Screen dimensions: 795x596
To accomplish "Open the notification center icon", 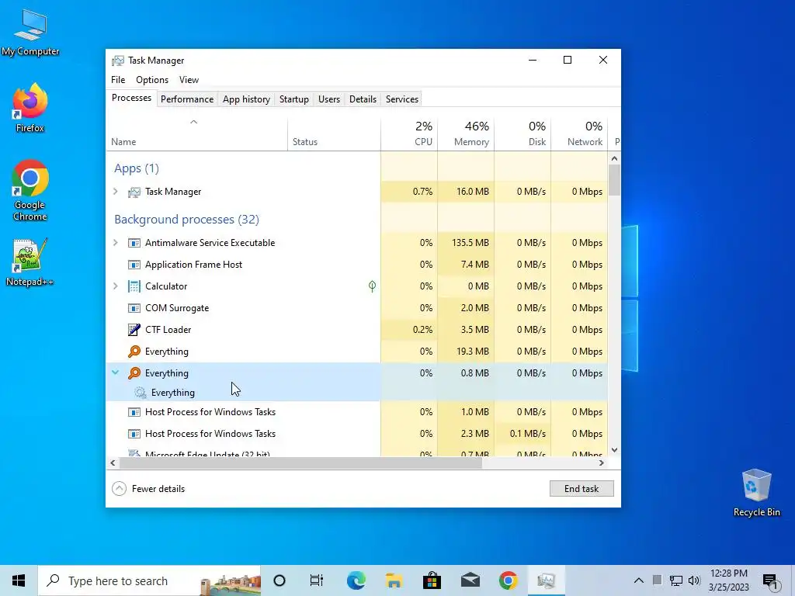I will point(770,581).
